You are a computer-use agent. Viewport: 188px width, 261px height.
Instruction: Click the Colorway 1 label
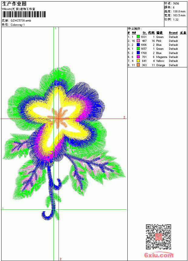tap(18, 25)
